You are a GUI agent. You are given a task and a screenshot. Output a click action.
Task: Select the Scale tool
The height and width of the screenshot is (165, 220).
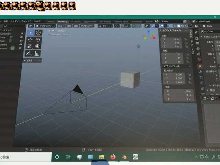click(30, 46)
